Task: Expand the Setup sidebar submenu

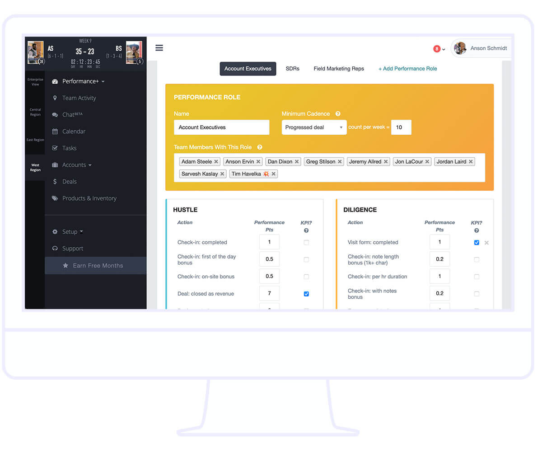Action: (x=81, y=232)
